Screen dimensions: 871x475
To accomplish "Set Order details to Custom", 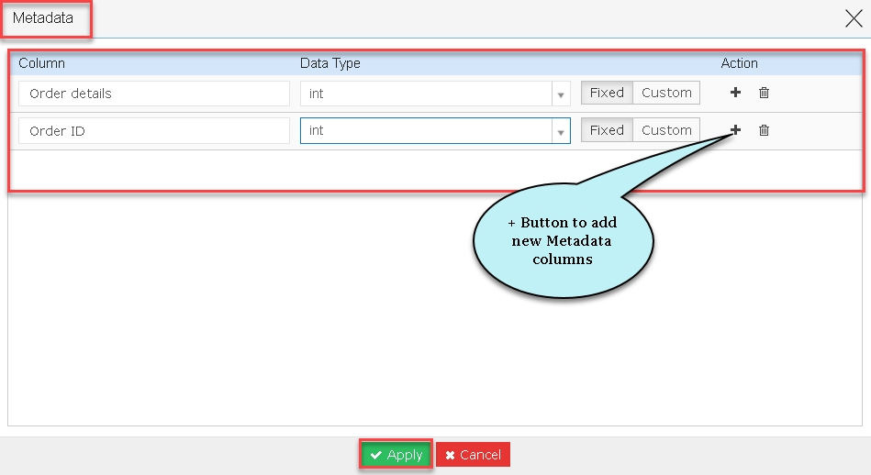I will click(x=666, y=93).
